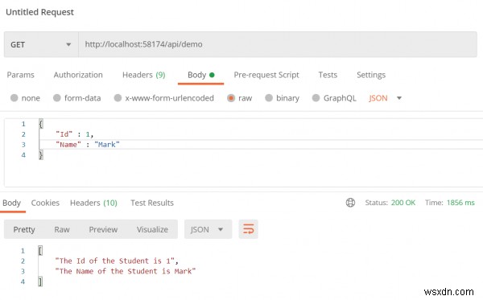The height and width of the screenshot is (300, 483).
Task: Choose x-www-form-urlencoded body type
Action: [x=118, y=98]
